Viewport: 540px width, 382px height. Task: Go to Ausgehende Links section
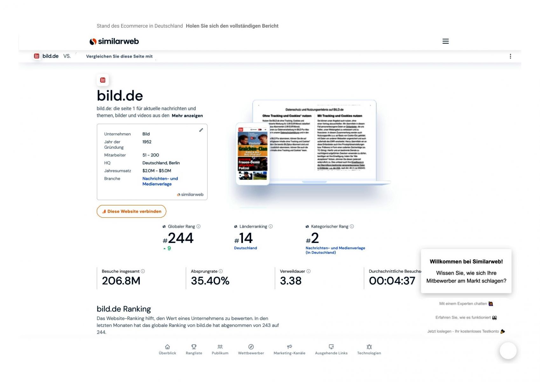[331, 349]
